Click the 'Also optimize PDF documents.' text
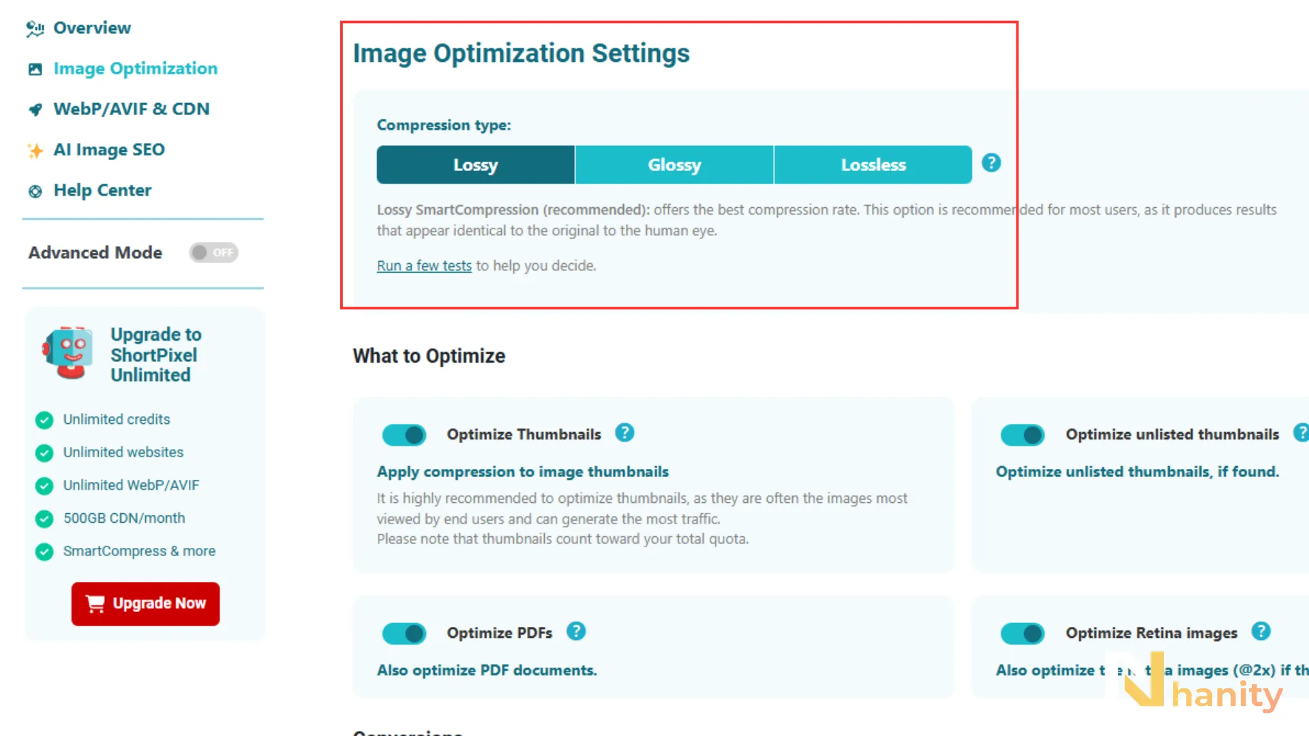 point(487,671)
